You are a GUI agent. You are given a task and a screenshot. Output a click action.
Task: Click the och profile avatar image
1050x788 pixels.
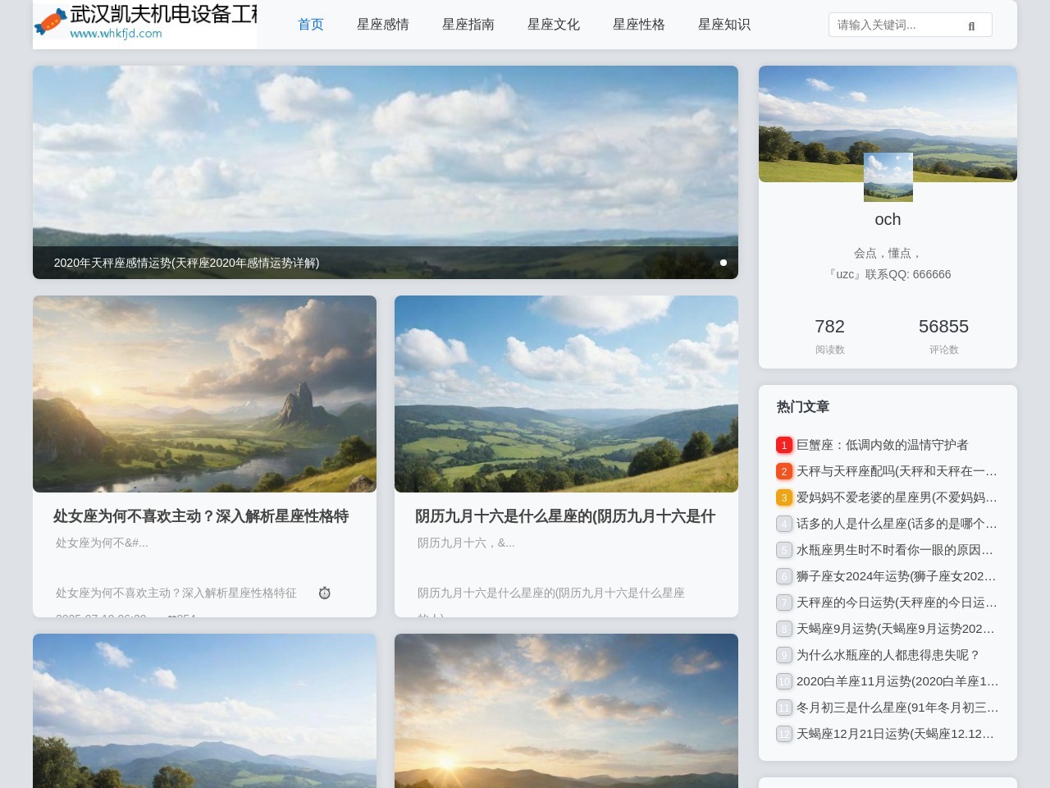tap(888, 177)
